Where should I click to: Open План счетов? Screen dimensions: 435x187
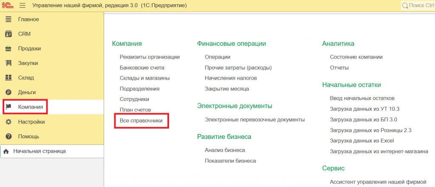(x=136, y=110)
